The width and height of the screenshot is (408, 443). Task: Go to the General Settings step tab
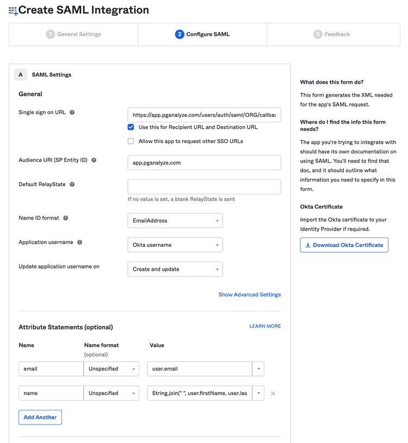coord(73,34)
